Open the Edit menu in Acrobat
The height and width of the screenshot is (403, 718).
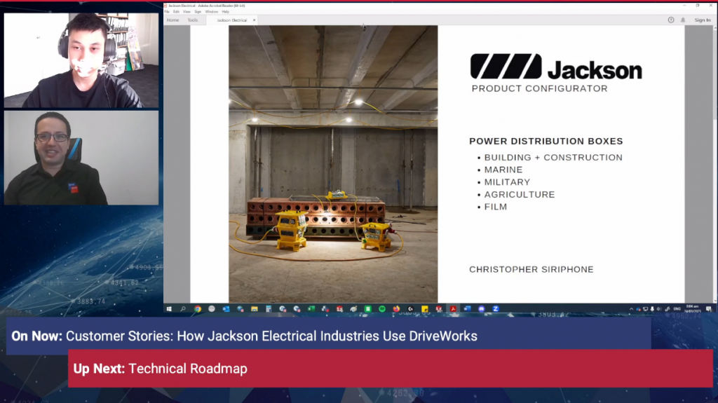(176, 12)
